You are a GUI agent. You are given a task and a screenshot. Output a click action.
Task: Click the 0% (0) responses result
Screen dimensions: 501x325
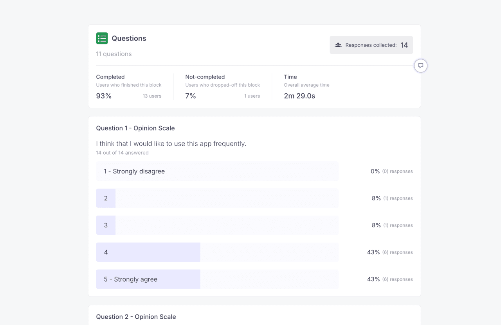coord(391,171)
